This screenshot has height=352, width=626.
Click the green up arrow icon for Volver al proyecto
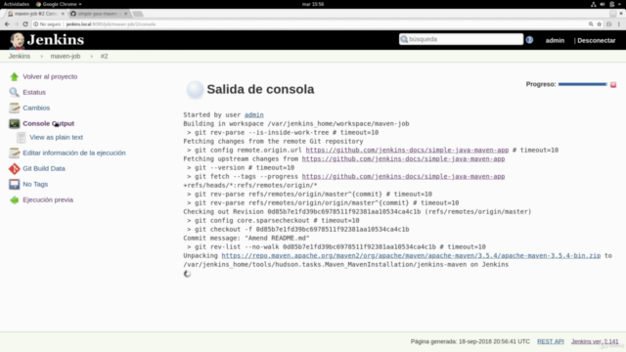coord(14,76)
